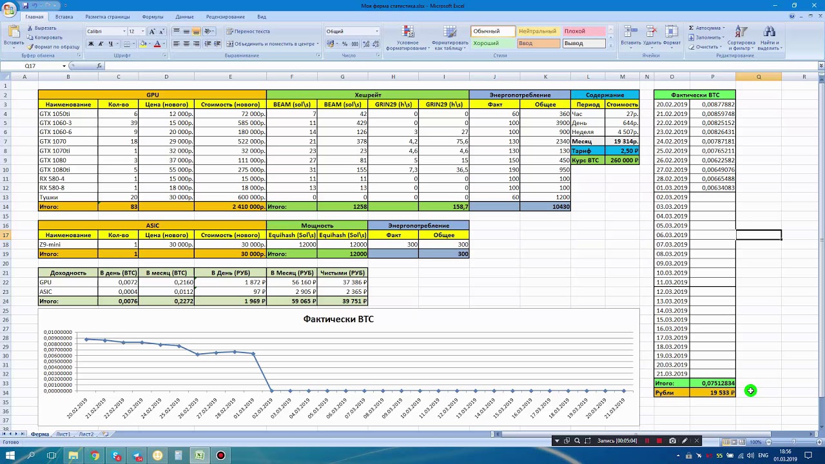
Task: Expand the font size 12 dropdown
Action: (142, 31)
